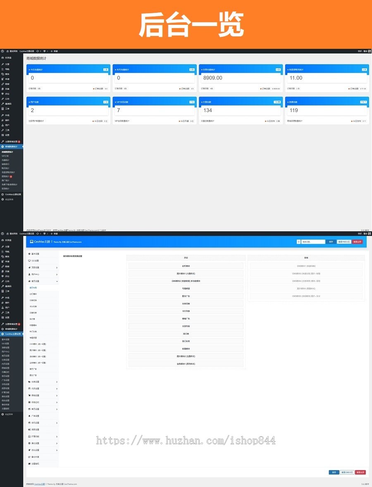Screen dimensions: 372x487
Task: Open 基本设置 gear icon in the CeoMax panel
Action: 29,254
